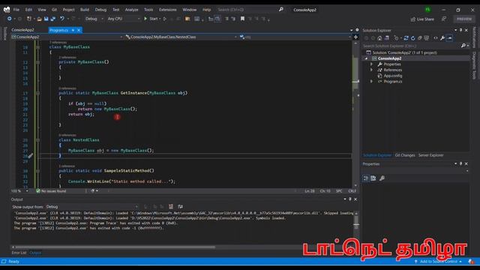Click the Output panel vertical scrollbar thumb
Viewport: 480px width, 270px height.
pos(356,223)
